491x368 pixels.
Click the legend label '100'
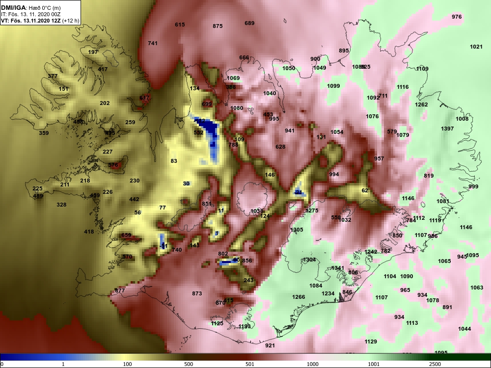click(x=127, y=364)
